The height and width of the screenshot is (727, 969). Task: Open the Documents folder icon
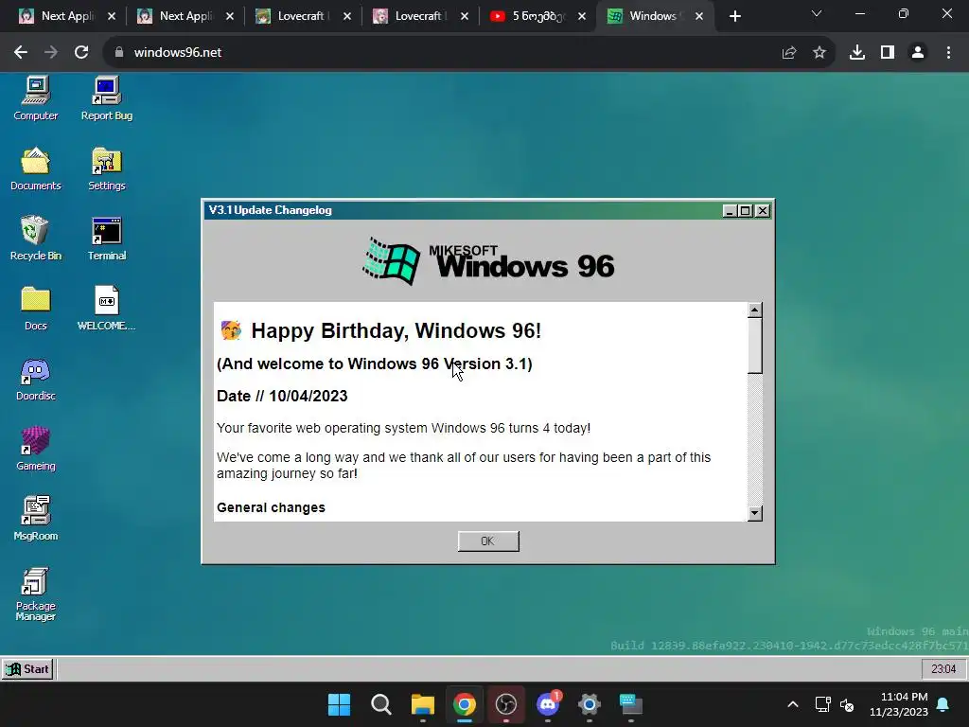click(36, 168)
